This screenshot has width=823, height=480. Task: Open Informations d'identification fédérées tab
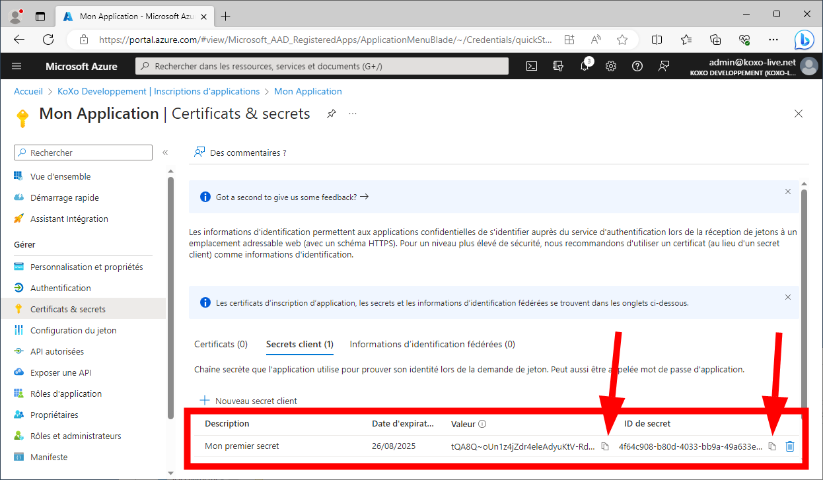point(433,344)
